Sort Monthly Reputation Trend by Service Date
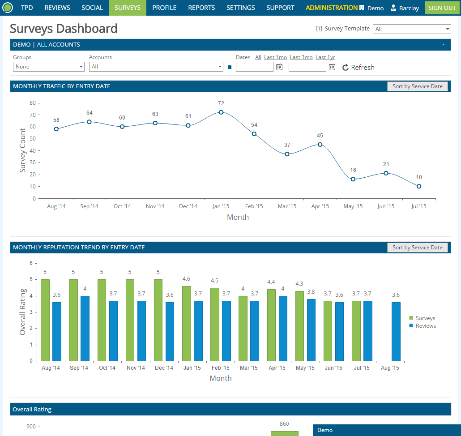Viewport: 461px width, 436px height. 418,248
